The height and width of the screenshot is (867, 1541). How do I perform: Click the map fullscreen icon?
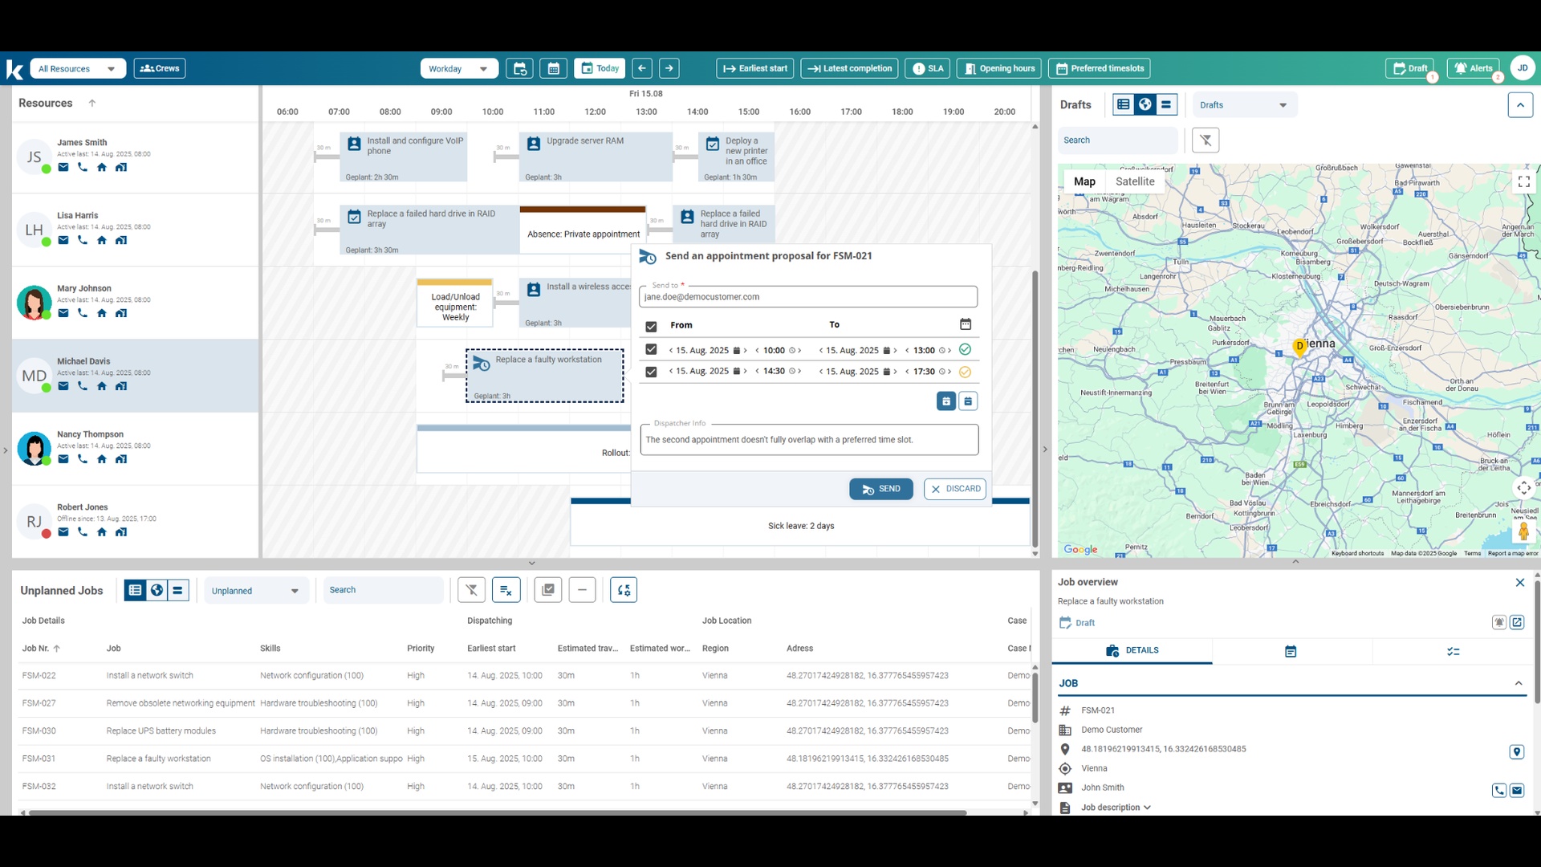click(1523, 182)
